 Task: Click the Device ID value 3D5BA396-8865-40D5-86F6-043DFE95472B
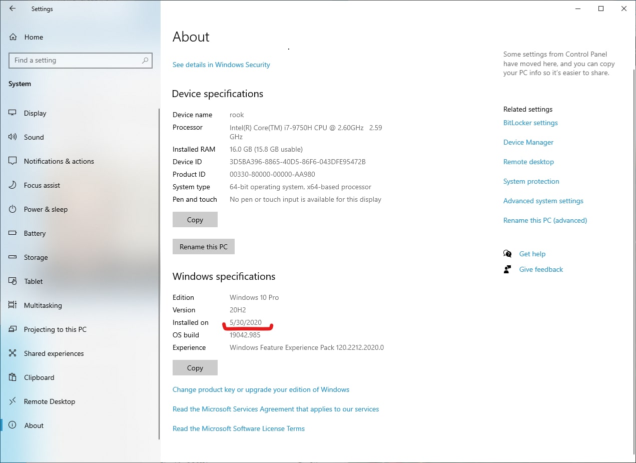coord(298,162)
